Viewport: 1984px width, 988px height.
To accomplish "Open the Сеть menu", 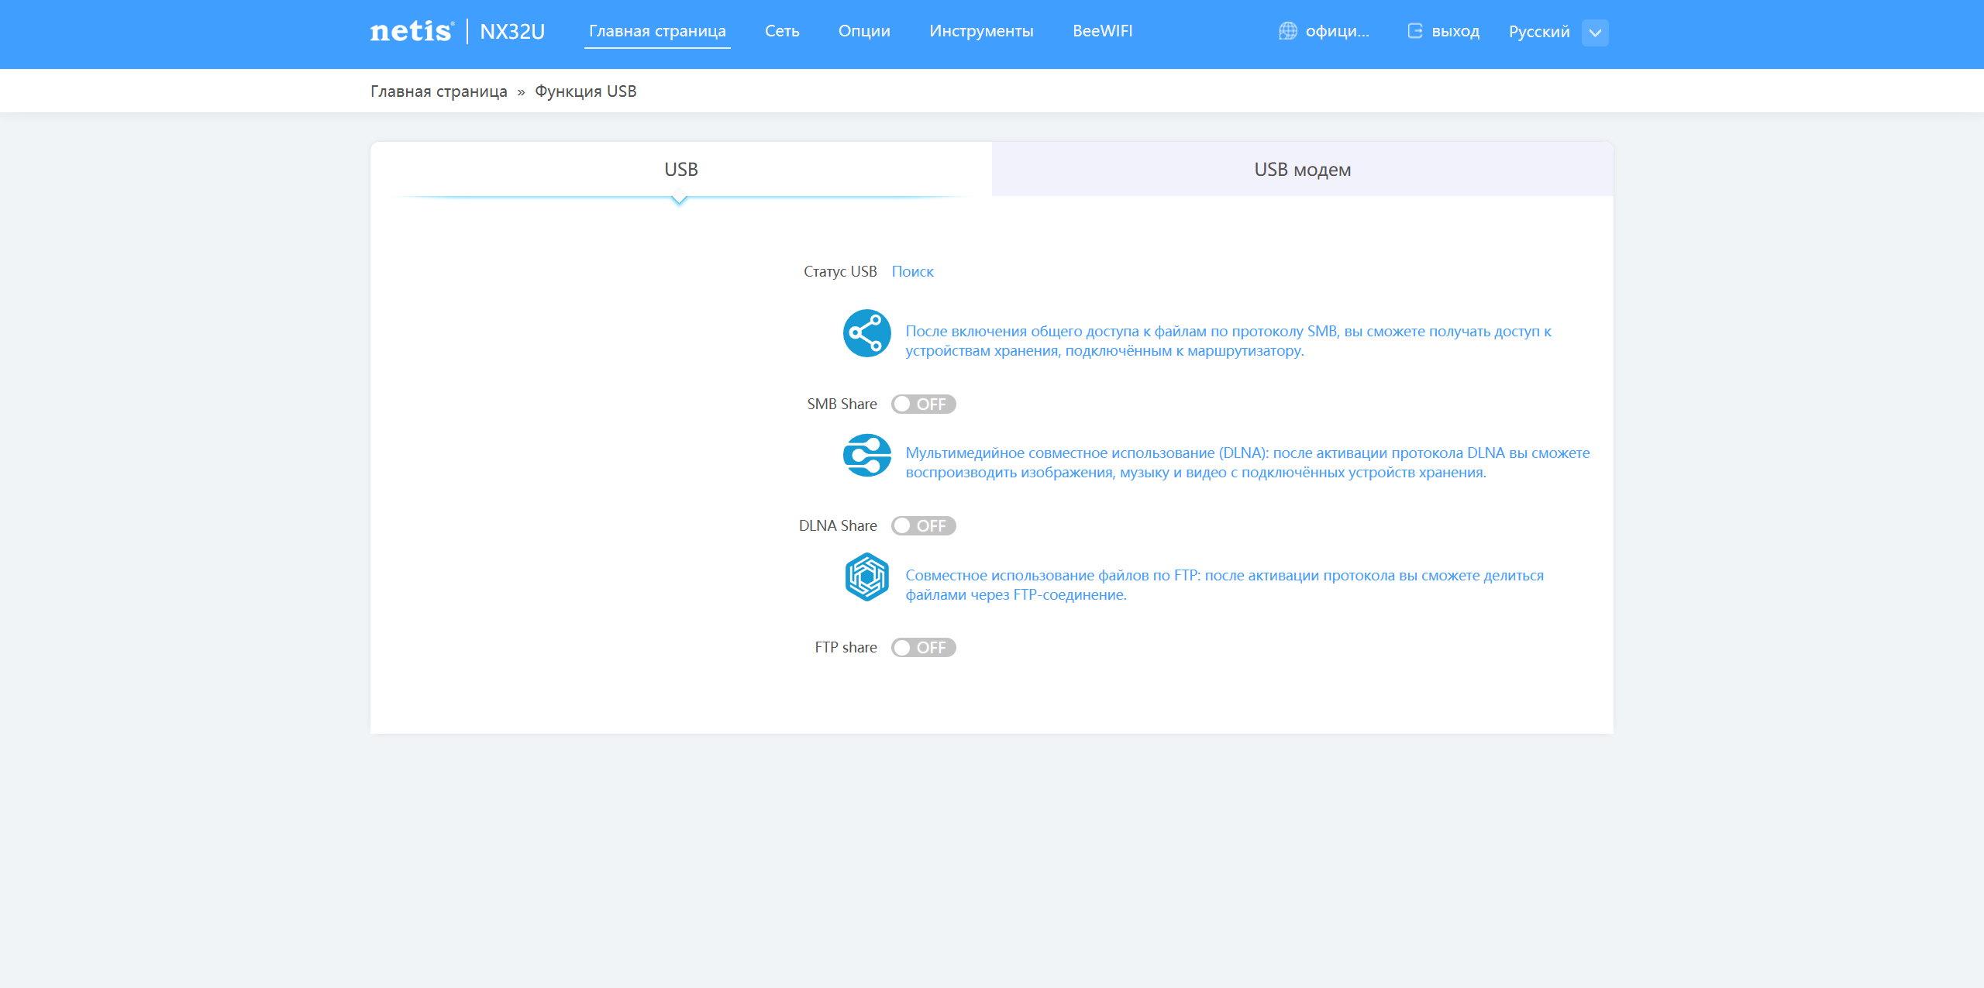I will (781, 31).
